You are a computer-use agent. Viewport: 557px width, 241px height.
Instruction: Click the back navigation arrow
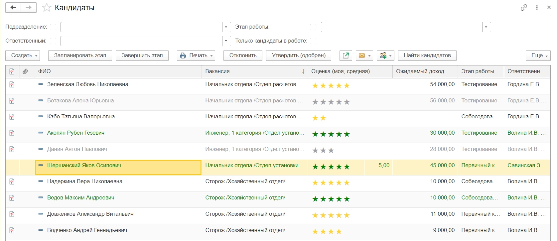click(13, 8)
